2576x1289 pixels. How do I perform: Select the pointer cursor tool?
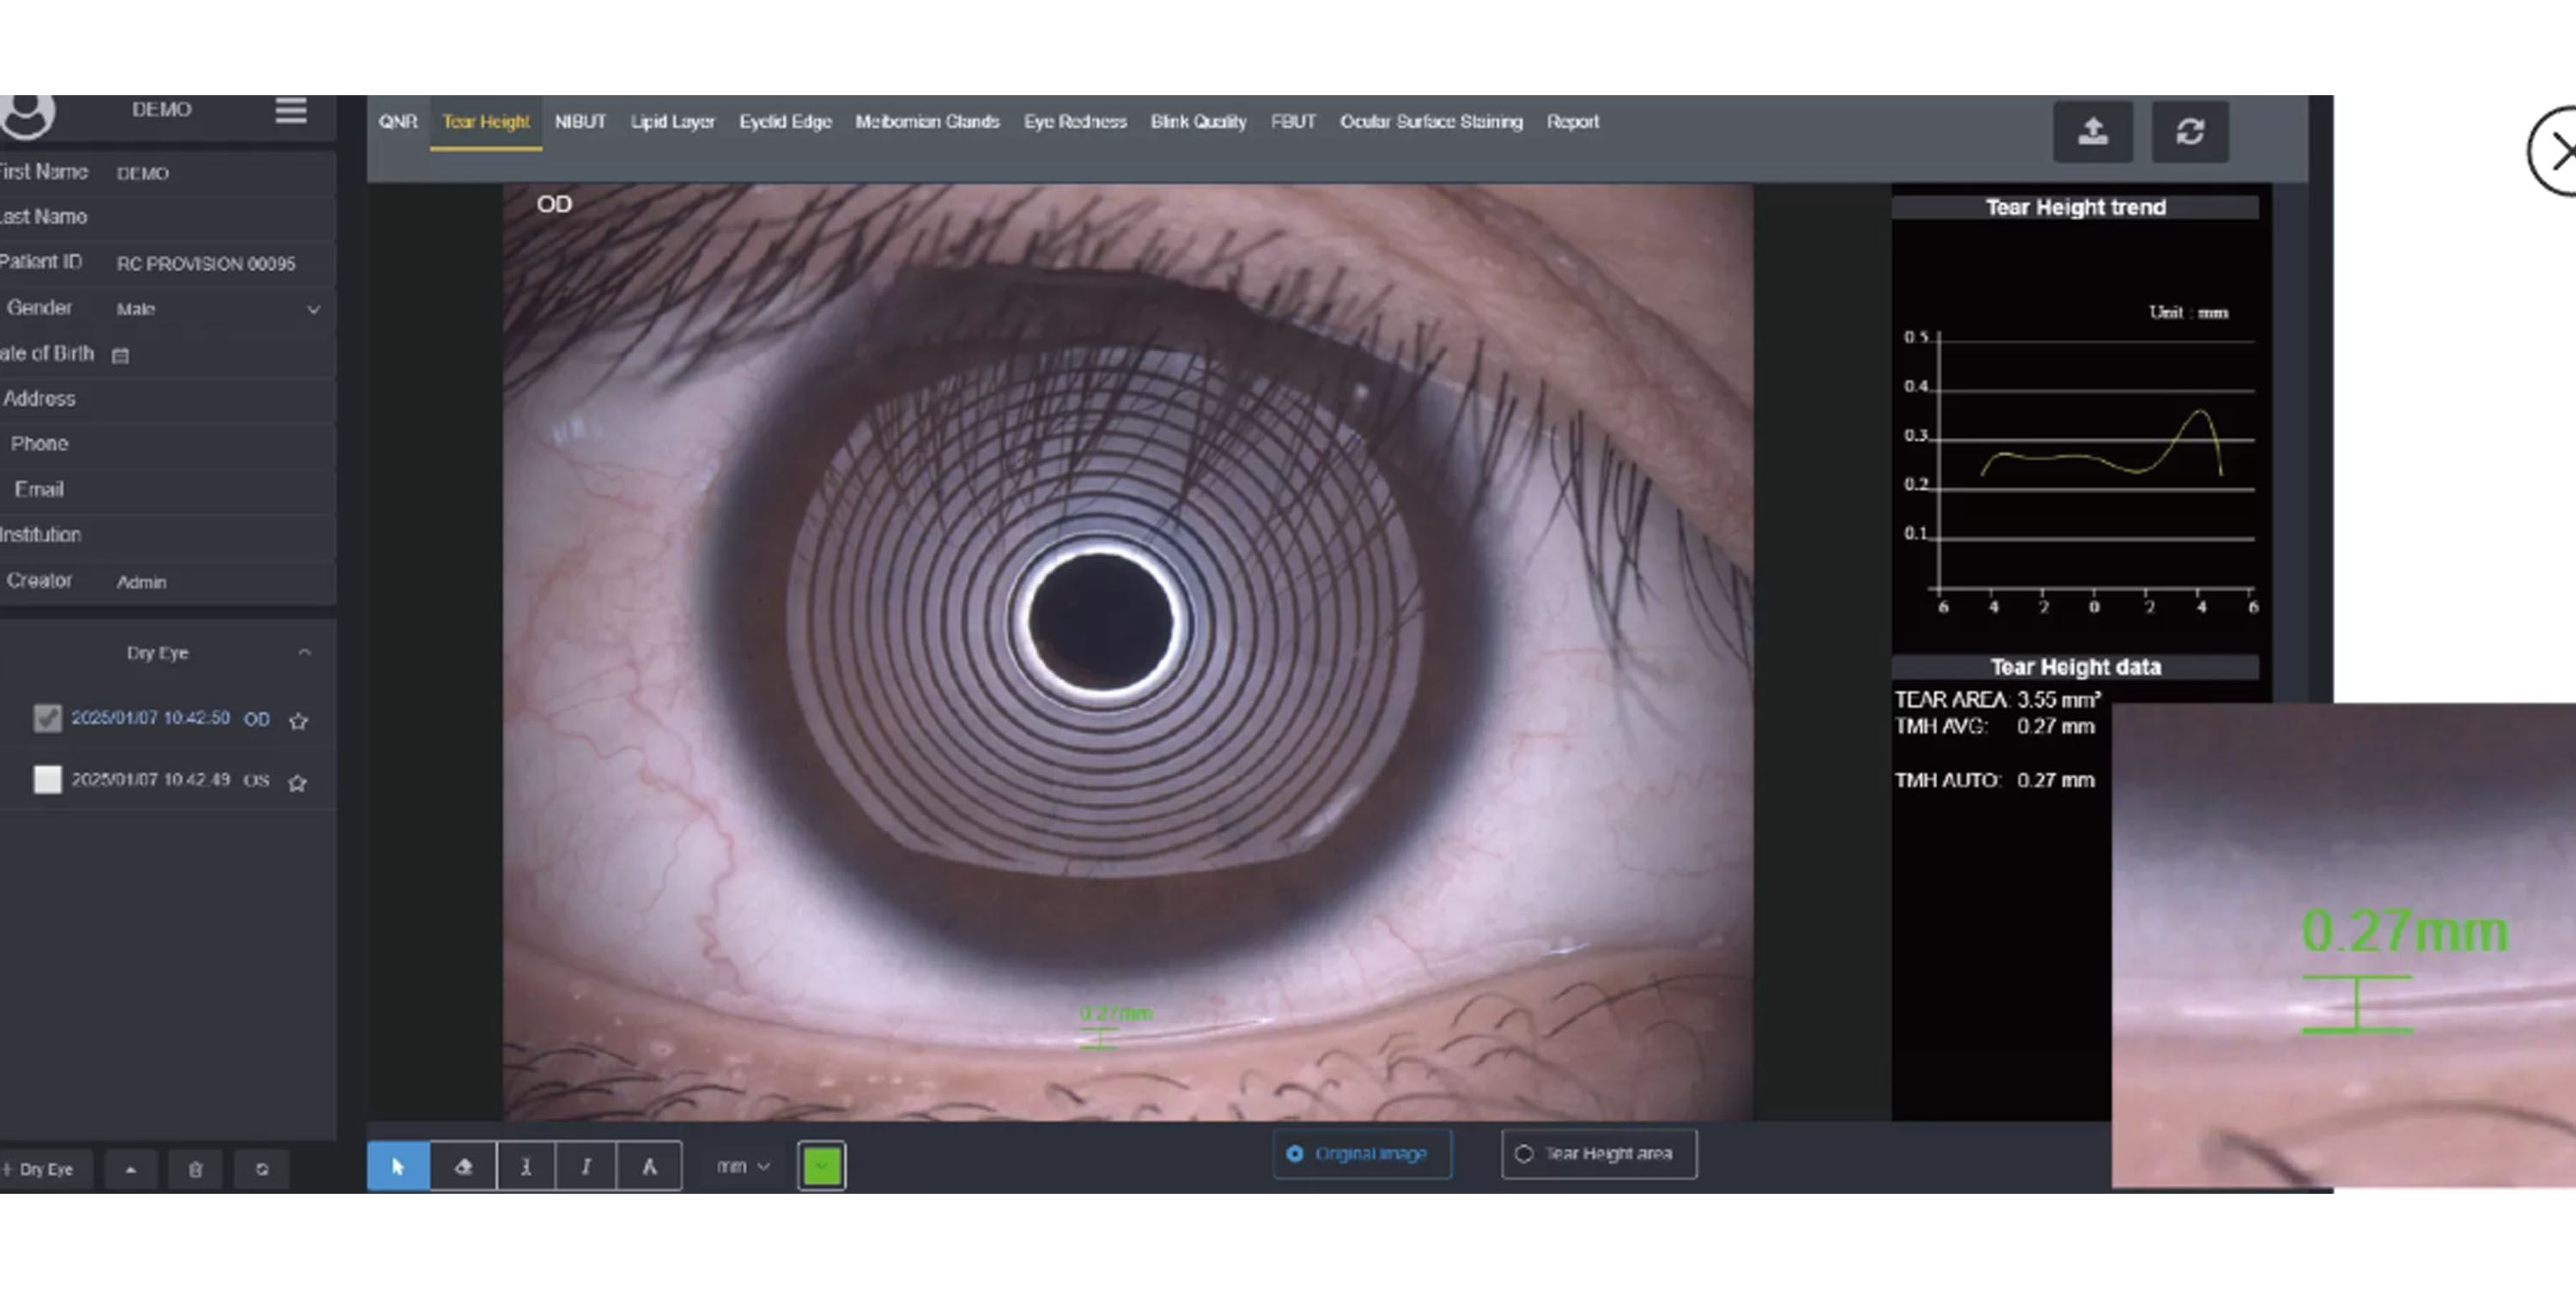coord(398,1165)
